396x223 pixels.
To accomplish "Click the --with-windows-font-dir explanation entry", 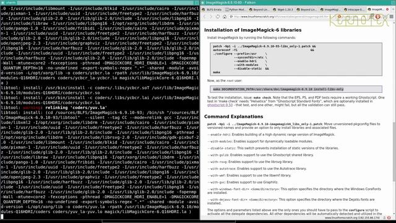I will [294, 191].
